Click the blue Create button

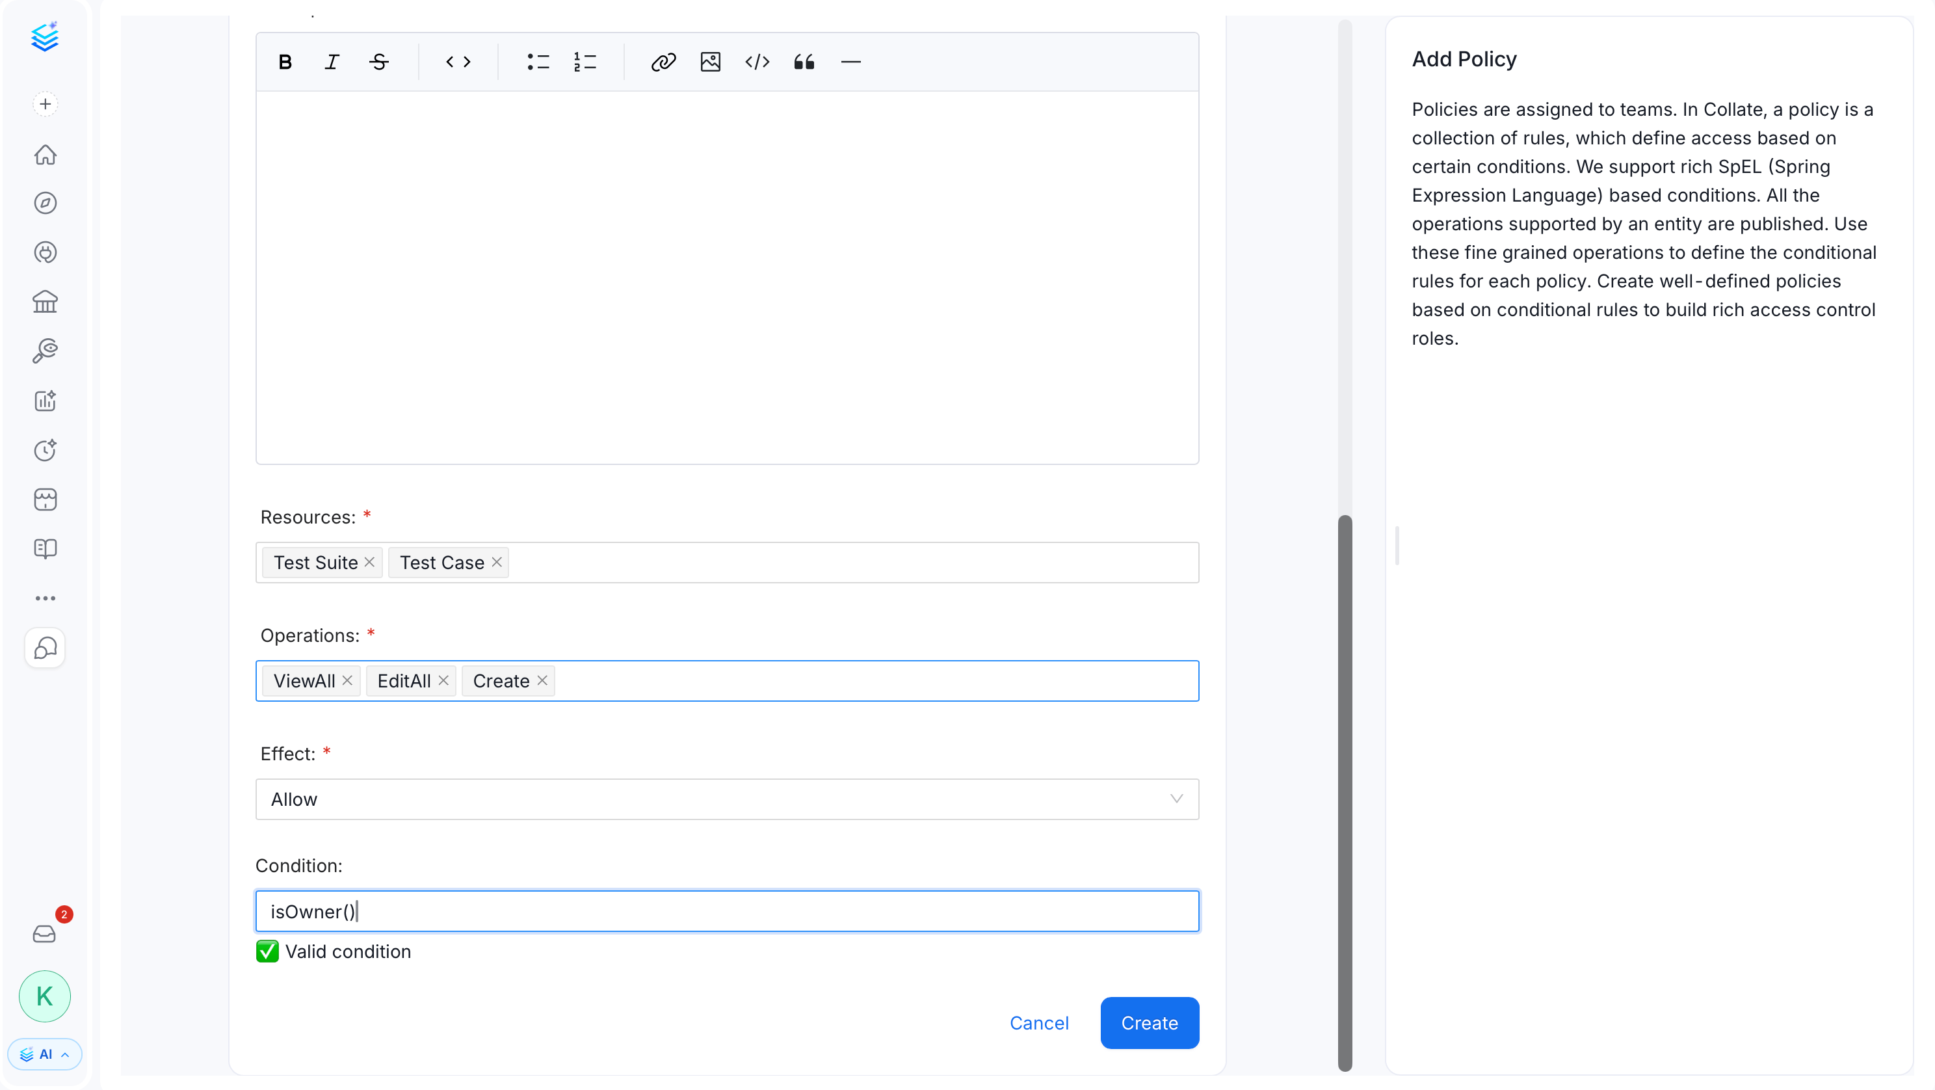(x=1150, y=1024)
